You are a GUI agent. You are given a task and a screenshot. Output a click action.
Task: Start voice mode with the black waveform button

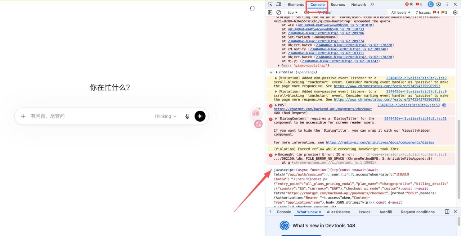tap(200, 116)
